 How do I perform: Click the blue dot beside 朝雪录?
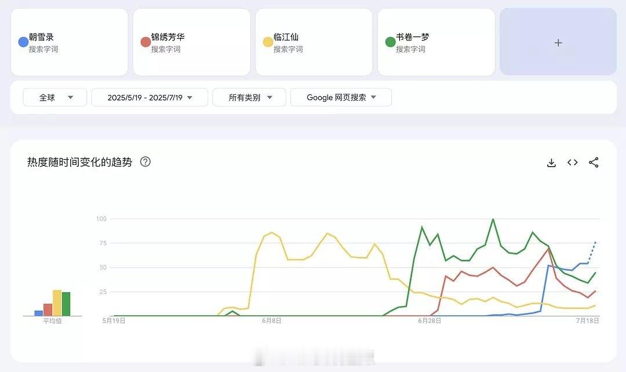pos(23,42)
